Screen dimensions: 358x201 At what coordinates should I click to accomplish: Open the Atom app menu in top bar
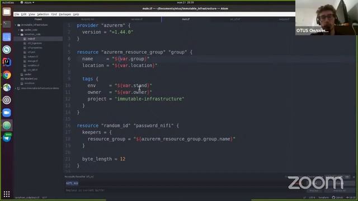click(27, 2)
